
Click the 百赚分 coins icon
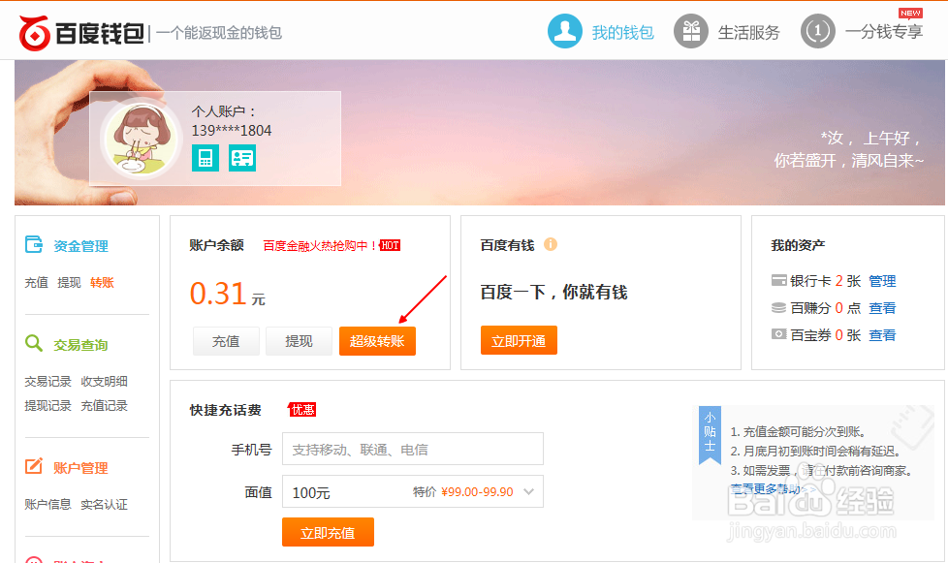[778, 307]
